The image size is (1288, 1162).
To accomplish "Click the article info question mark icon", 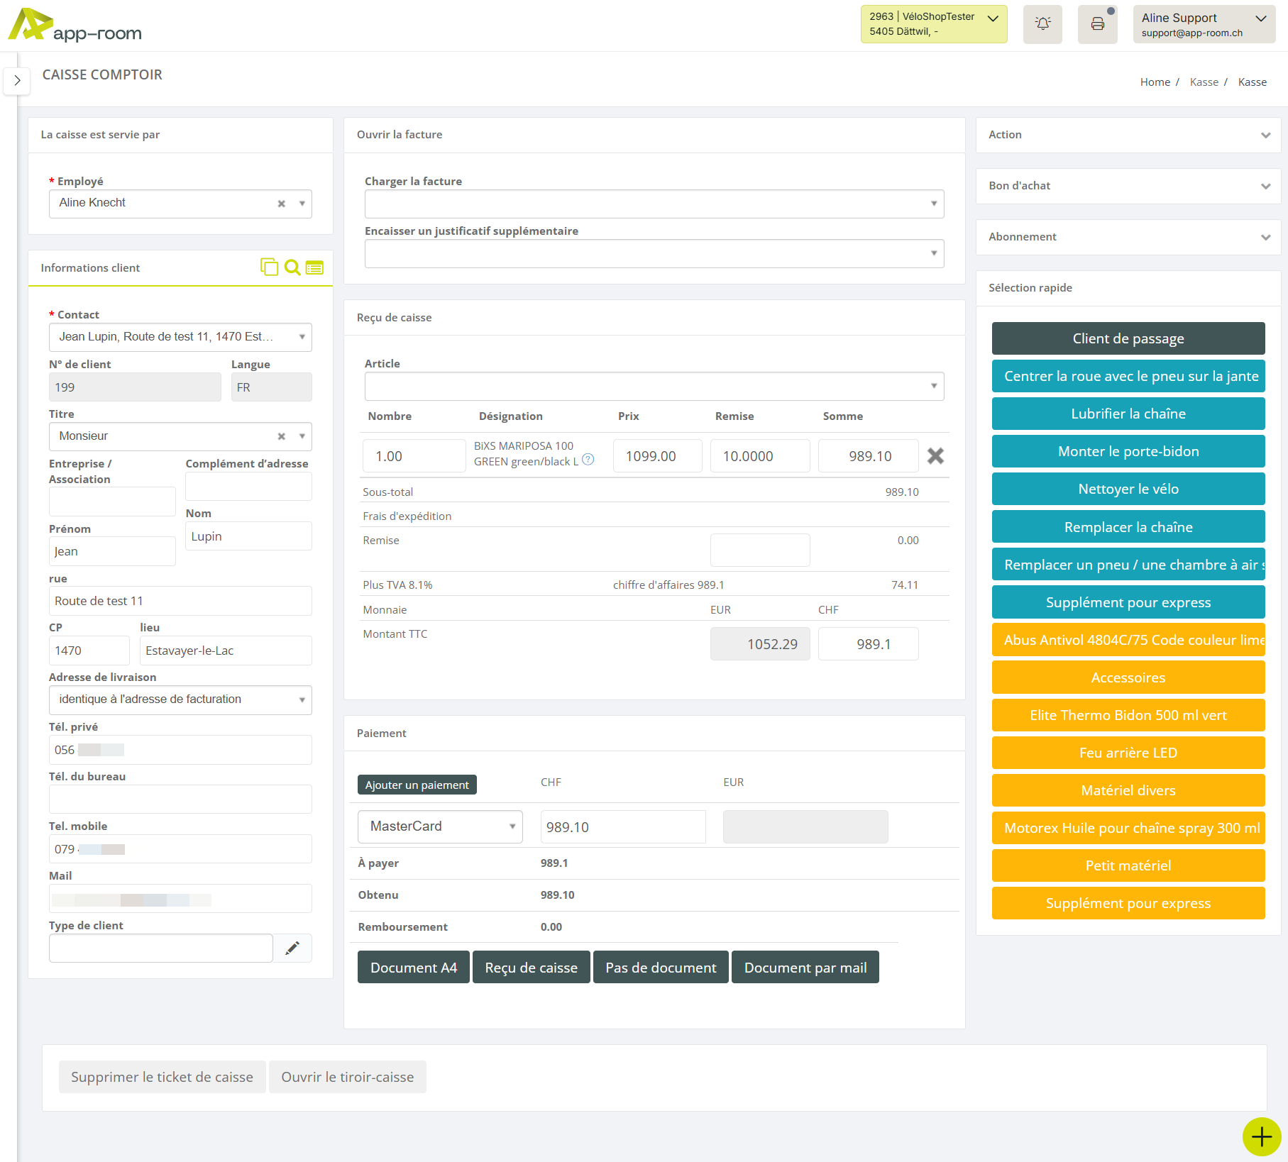I will [588, 460].
